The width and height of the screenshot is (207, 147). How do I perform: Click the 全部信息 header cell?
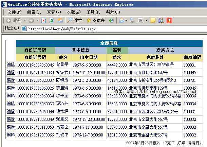(109, 43)
